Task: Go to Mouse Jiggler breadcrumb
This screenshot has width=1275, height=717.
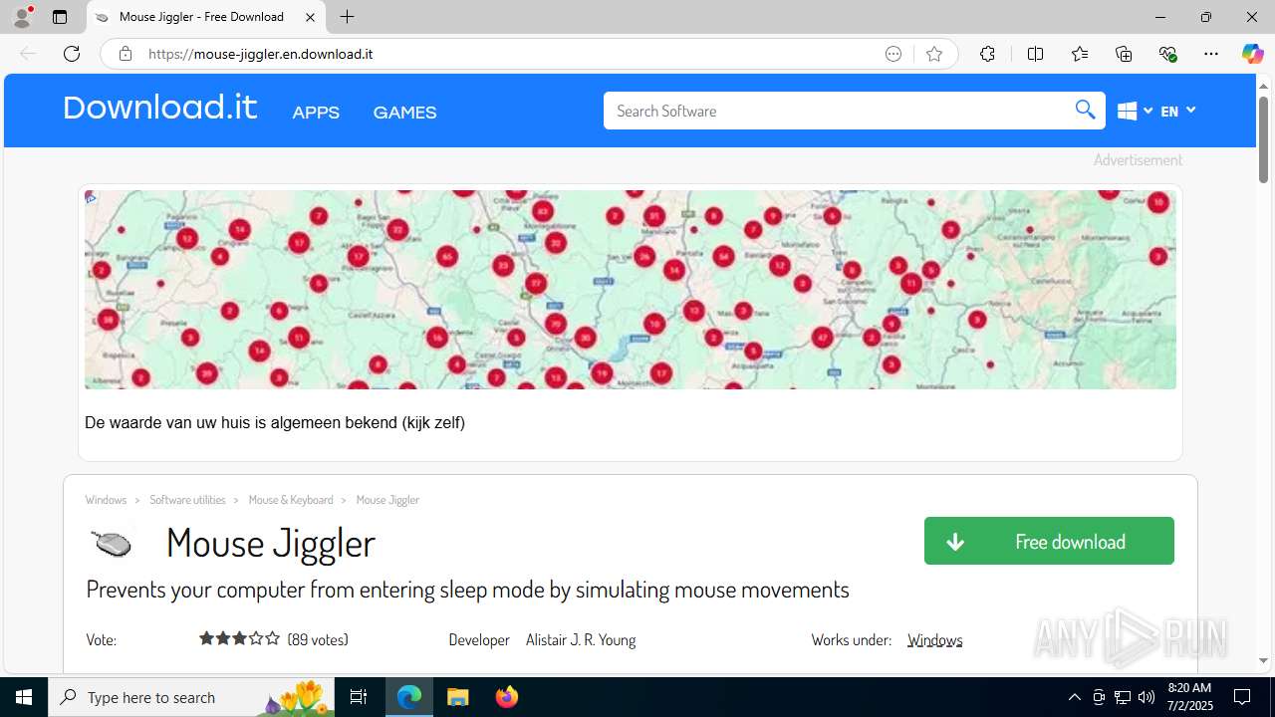Action: [387, 500]
